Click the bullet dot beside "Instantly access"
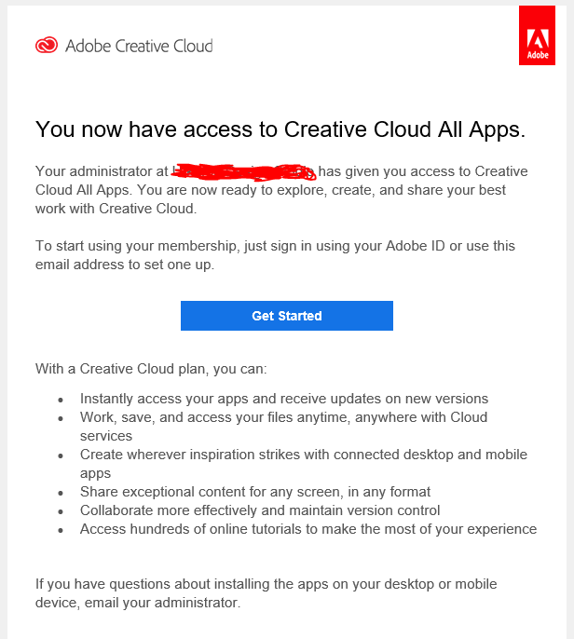574x639 pixels. pyautogui.click(x=61, y=400)
